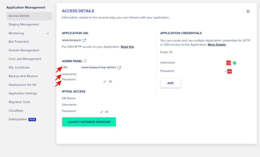260x157 pixels.
Task: Reveal the MySQL password via the eye icon
Action: point(107,112)
